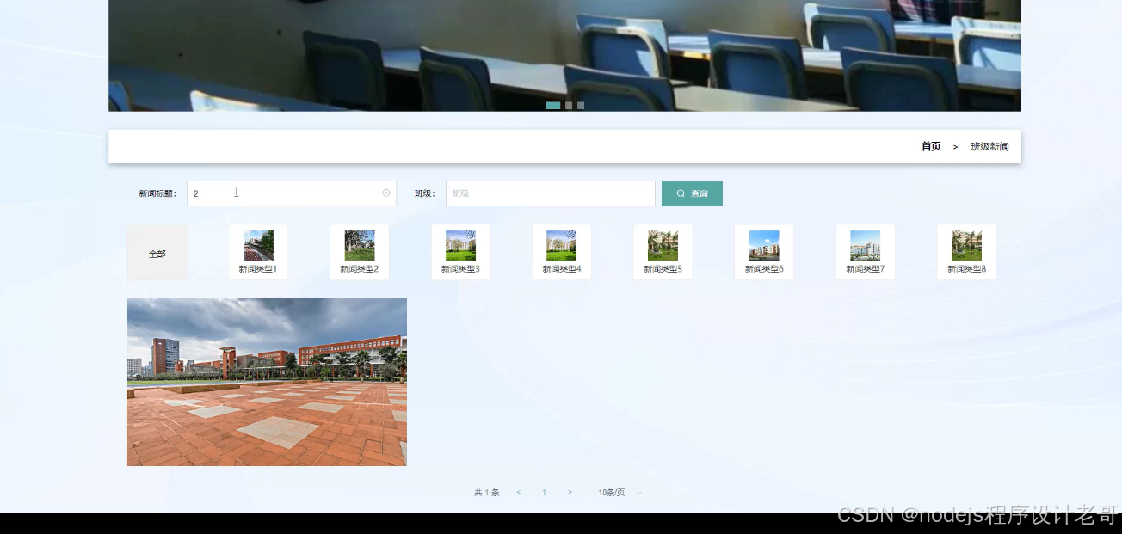Select the 新闻类型7 category

[866, 253]
